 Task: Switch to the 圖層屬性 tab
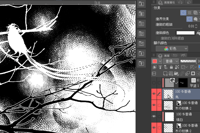point(166,2)
